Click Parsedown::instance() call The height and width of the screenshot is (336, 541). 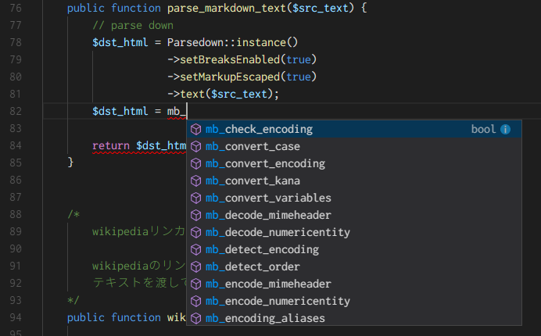[x=232, y=42]
